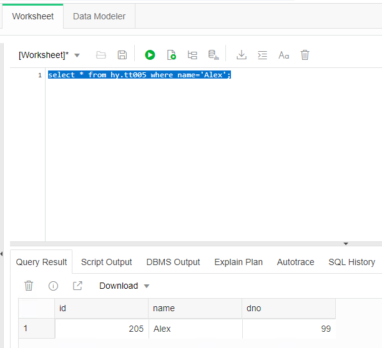Clear the worksheet with toolbar trash icon
The width and height of the screenshot is (382, 348).
[305, 55]
